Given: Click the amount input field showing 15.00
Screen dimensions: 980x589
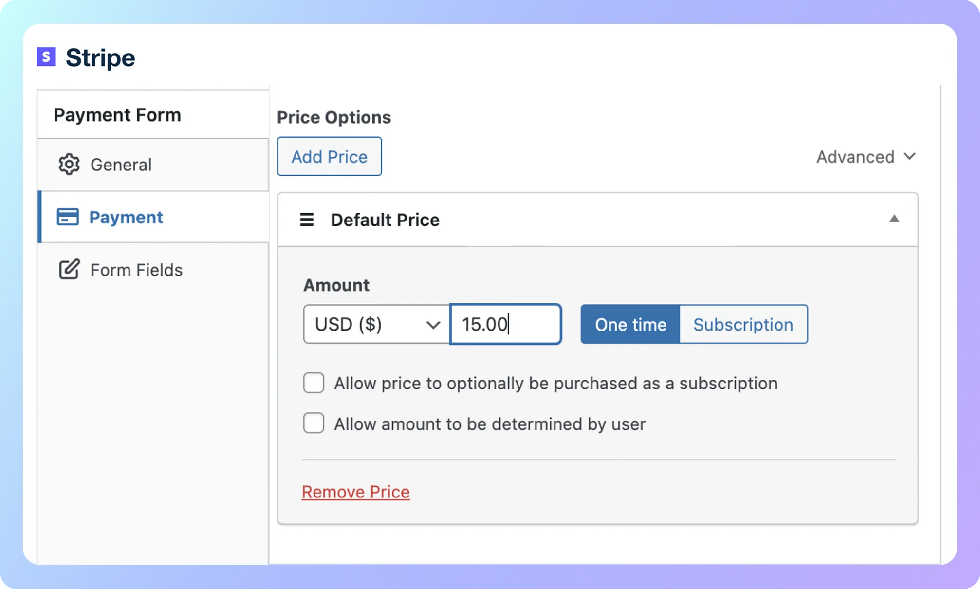Looking at the screenshot, I should [x=506, y=324].
